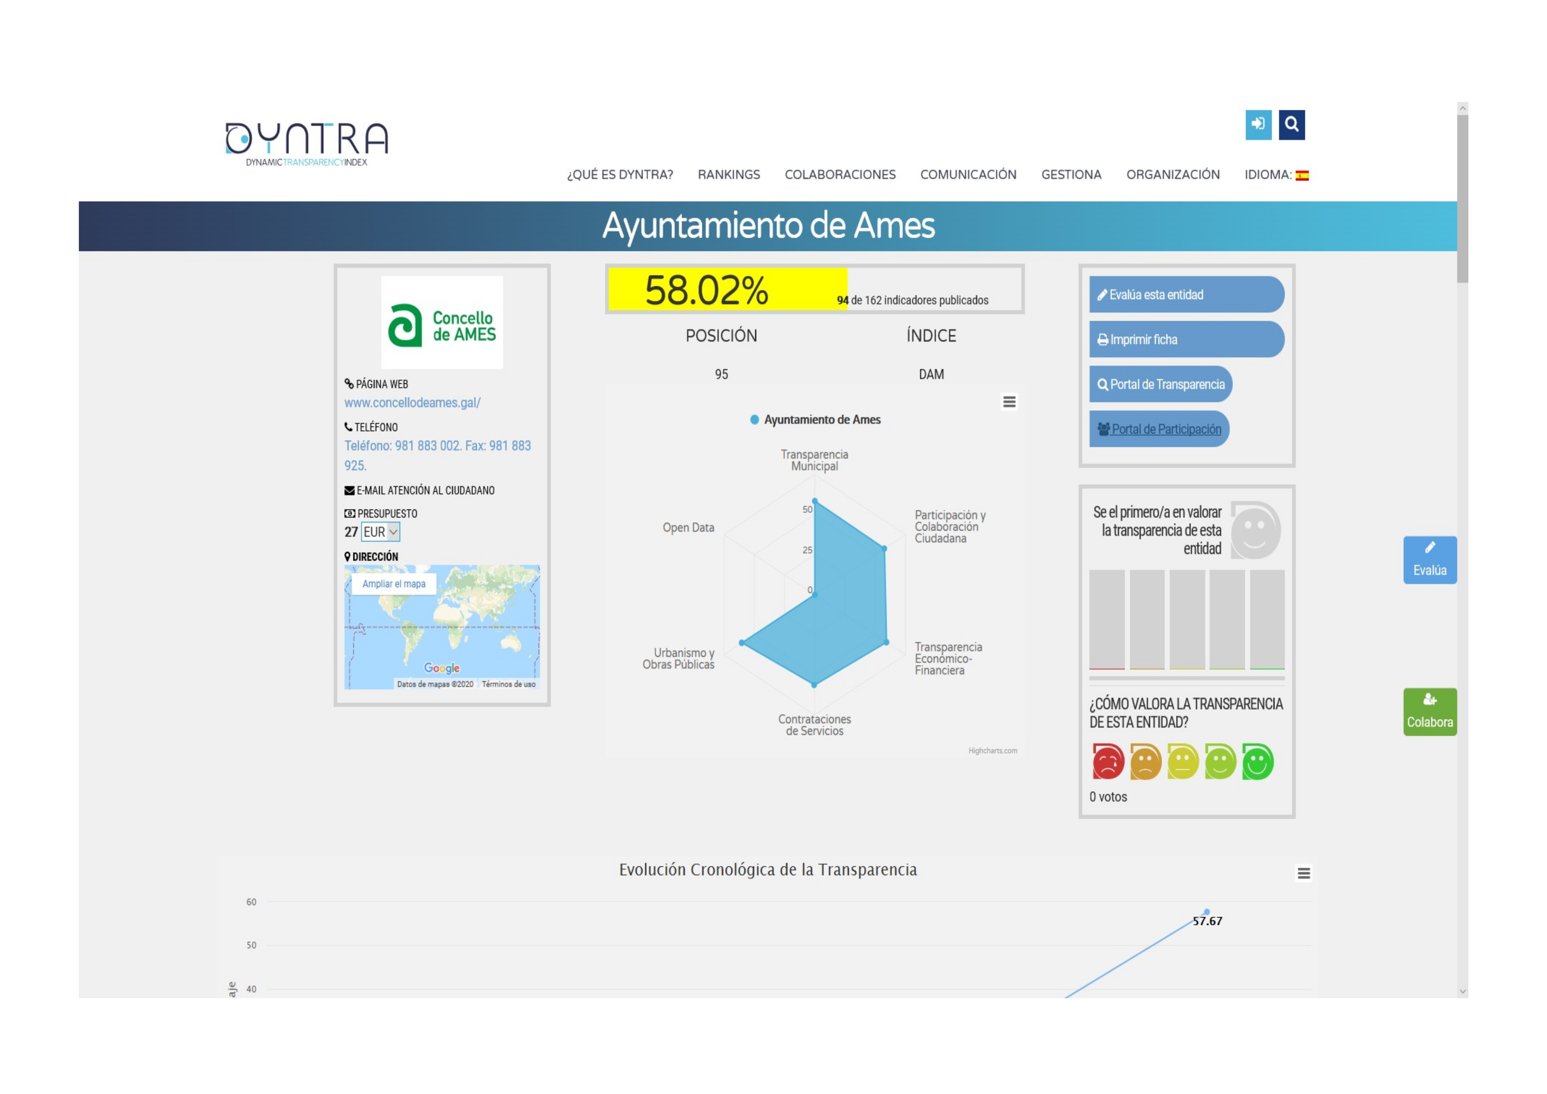Visit www.concellodeames.gal link
The width and height of the screenshot is (1547, 1094).
412,403
